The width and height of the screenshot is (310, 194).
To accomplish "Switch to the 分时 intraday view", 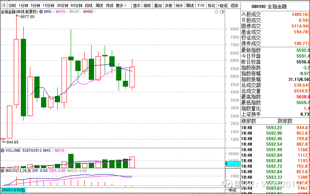I will (12, 5).
